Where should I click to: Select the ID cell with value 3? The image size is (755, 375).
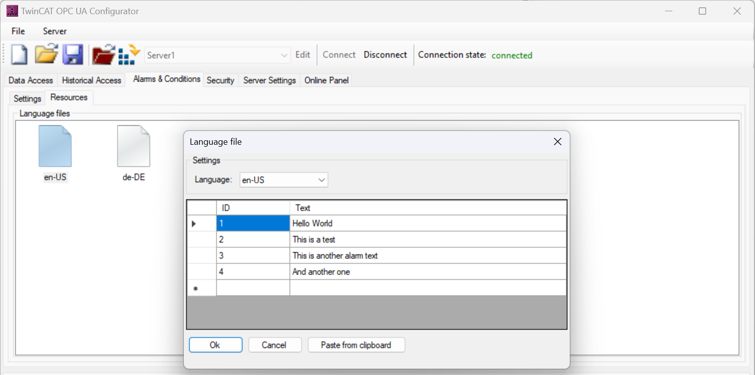point(253,256)
